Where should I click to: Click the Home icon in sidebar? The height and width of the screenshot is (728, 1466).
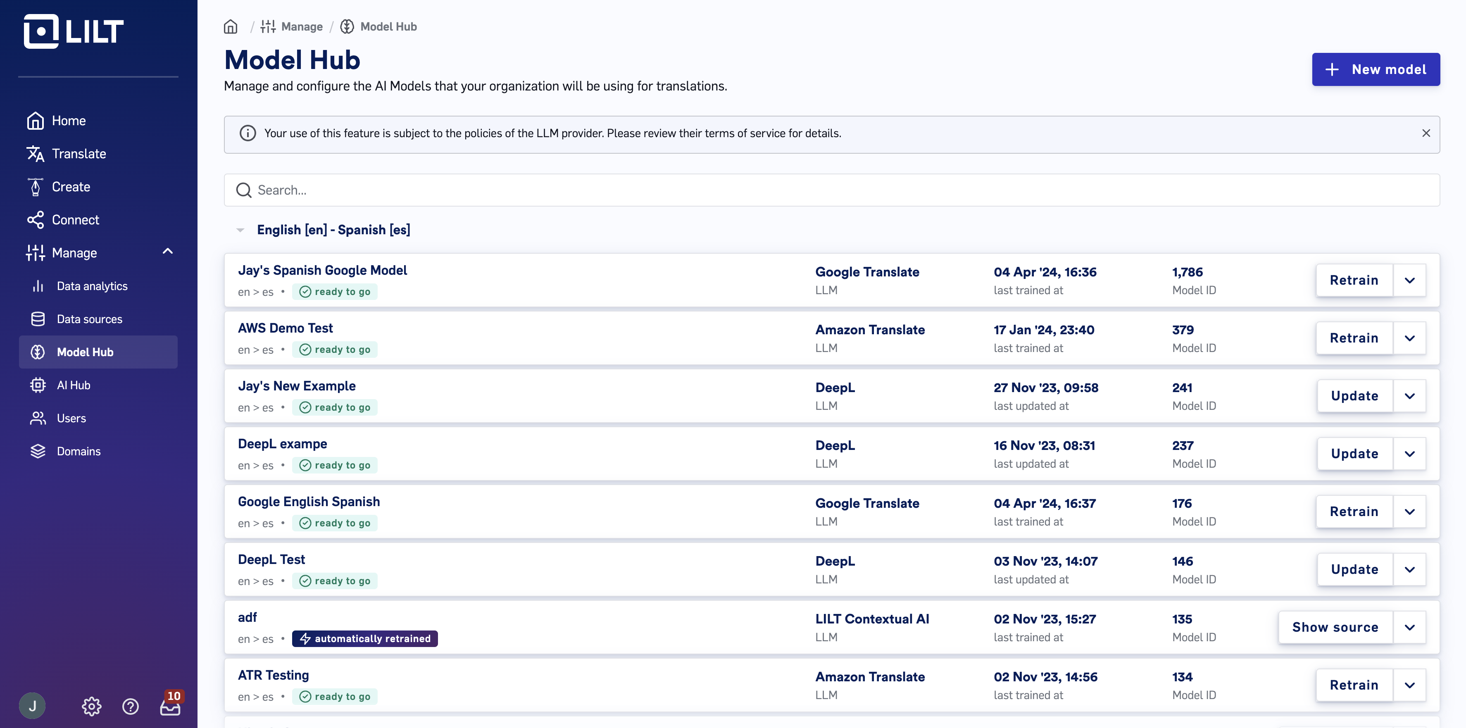pos(35,121)
